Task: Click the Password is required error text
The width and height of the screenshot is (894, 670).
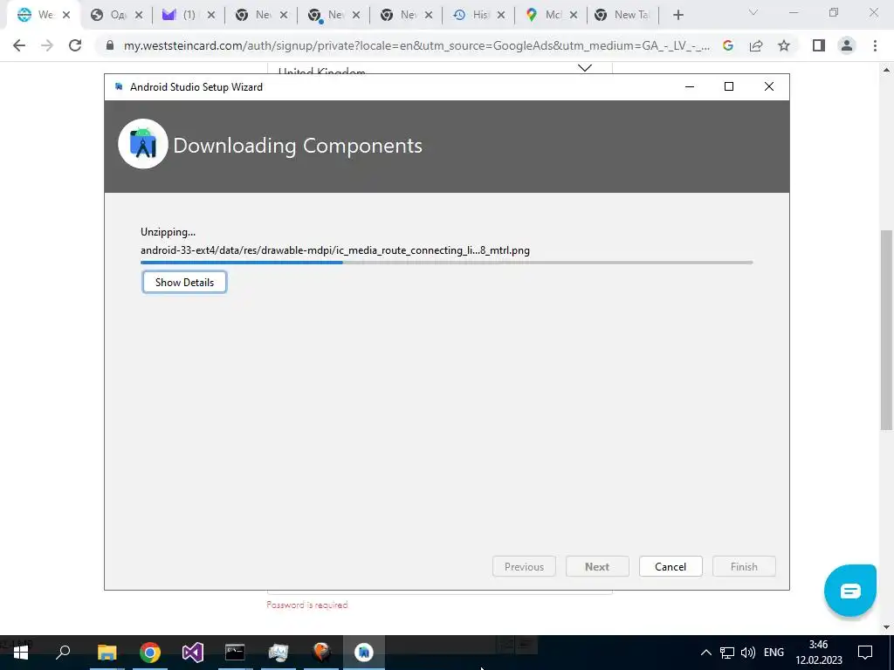Action: tap(307, 605)
